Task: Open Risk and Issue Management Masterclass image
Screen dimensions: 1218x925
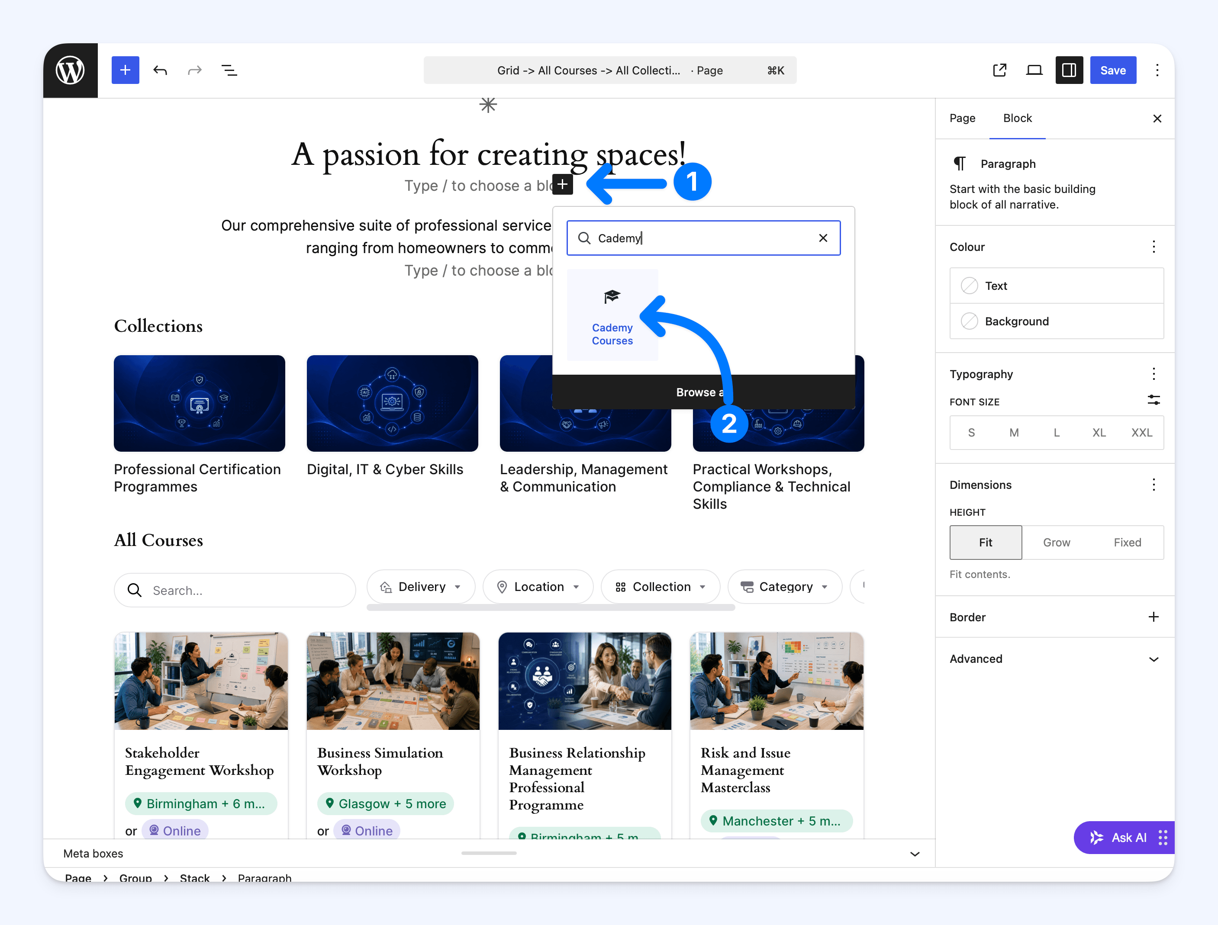Action: (777, 681)
